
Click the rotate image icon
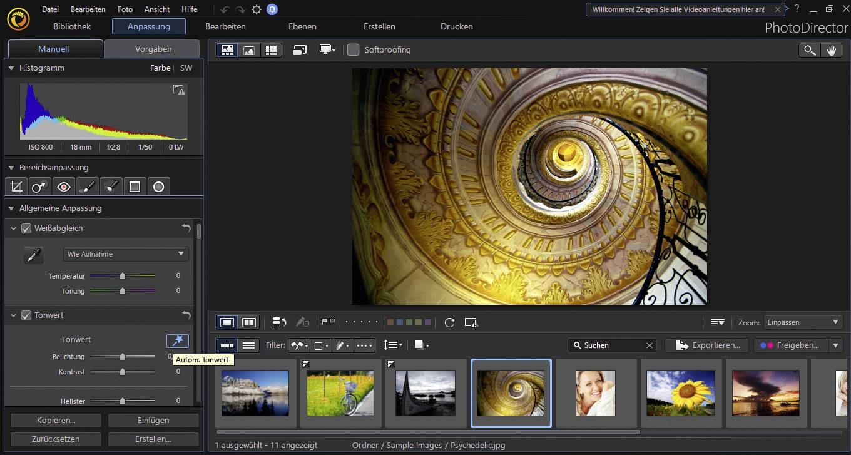pyautogui.click(x=449, y=322)
